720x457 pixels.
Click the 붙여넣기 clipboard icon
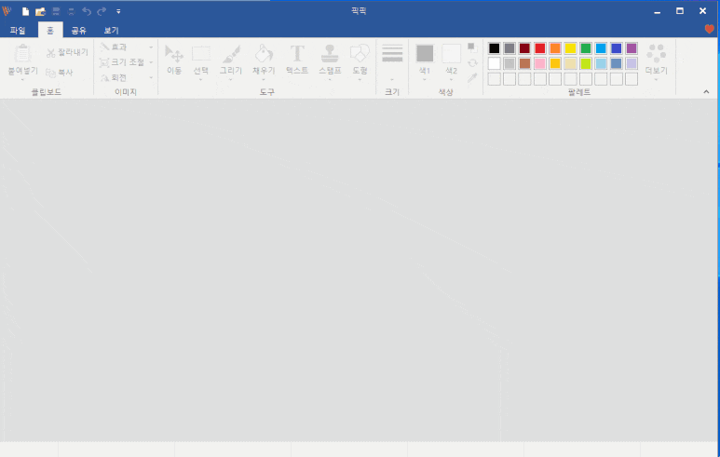[22, 54]
